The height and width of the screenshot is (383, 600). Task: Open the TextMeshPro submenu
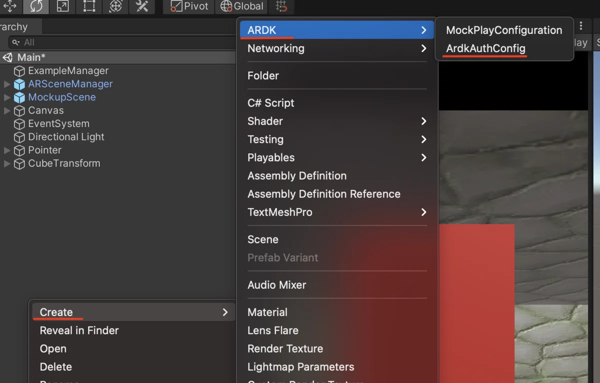[337, 212]
